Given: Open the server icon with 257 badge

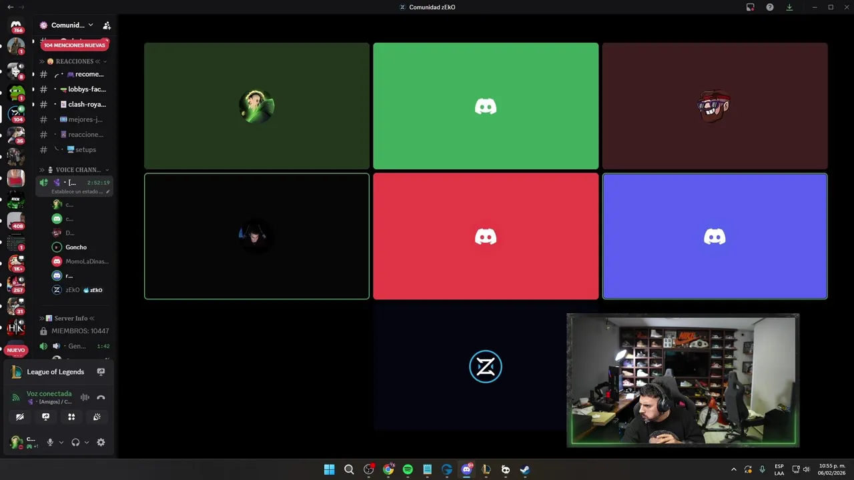Looking at the screenshot, I should [16, 285].
